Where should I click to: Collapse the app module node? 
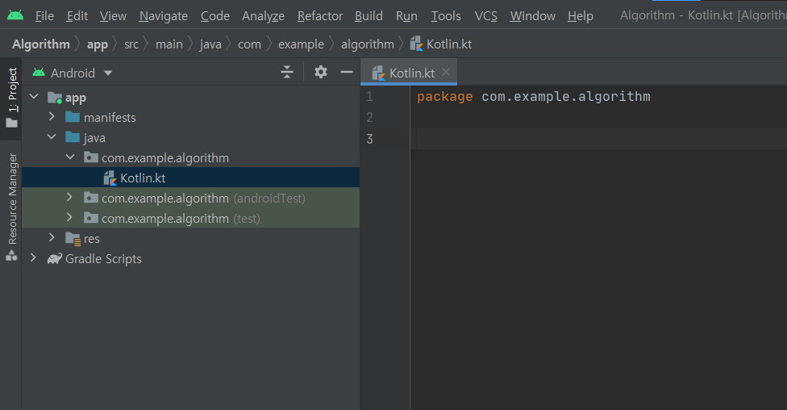click(34, 97)
